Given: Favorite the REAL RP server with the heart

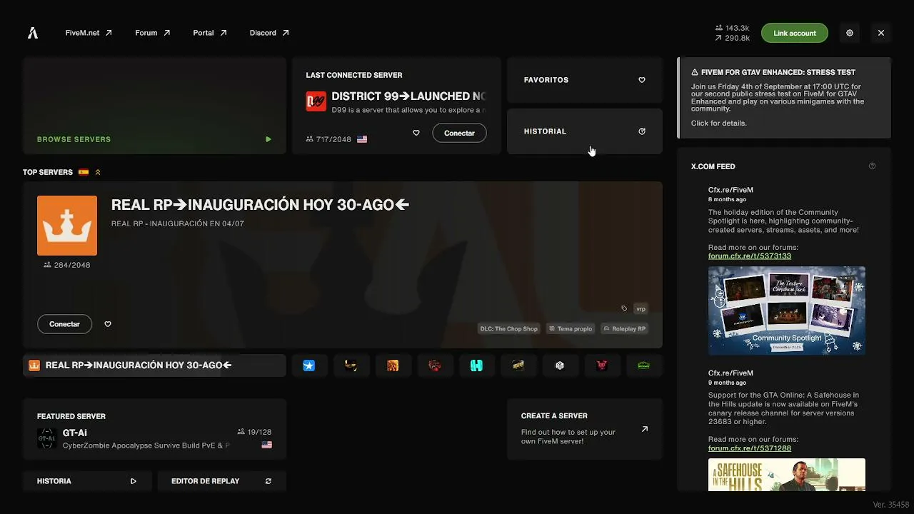Looking at the screenshot, I should (x=108, y=324).
